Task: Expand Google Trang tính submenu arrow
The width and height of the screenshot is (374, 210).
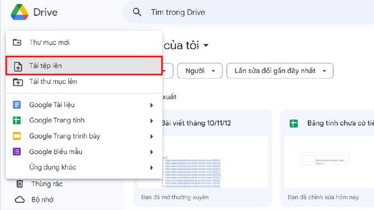Action: pos(151,121)
